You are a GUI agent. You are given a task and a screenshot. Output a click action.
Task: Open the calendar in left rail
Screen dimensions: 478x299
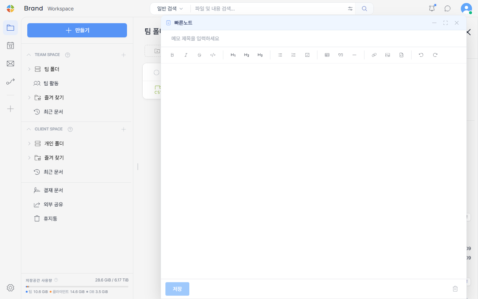pyautogui.click(x=10, y=46)
